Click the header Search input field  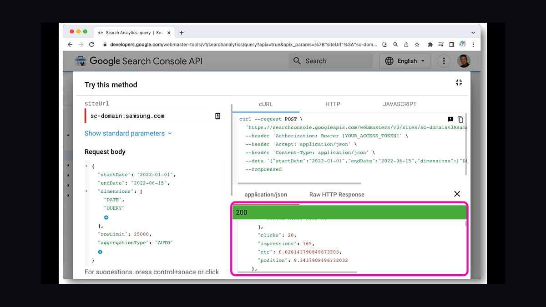[331, 61]
